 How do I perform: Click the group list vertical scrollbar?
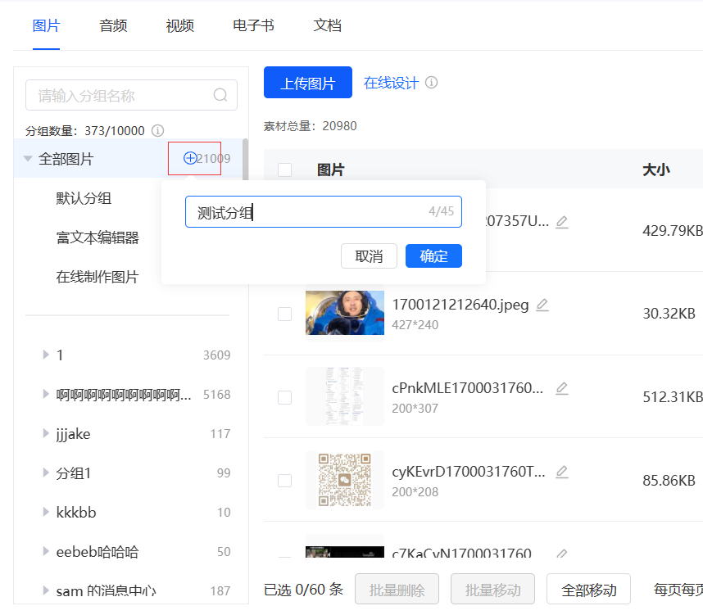tap(245, 159)
